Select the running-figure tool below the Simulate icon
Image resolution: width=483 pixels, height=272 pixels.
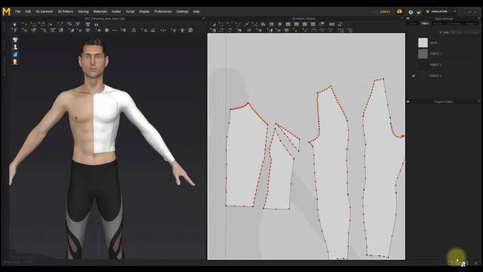pos(15,30)
